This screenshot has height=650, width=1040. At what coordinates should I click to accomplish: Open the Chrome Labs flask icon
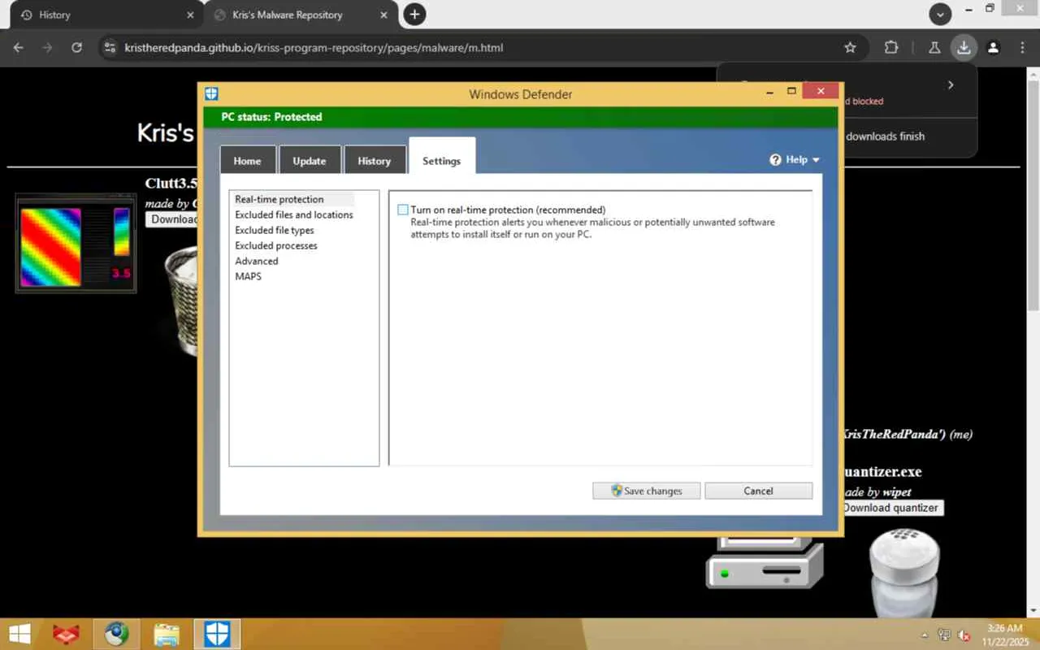[934, 48]
